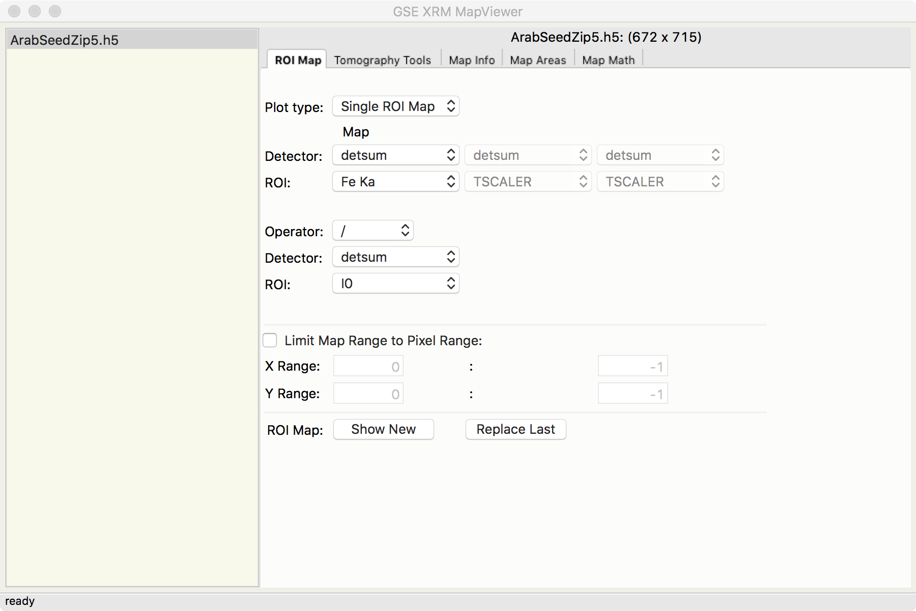Switch to the Map Math tab
Viewport: 916px width, 611px height.
tap(608, 60)
